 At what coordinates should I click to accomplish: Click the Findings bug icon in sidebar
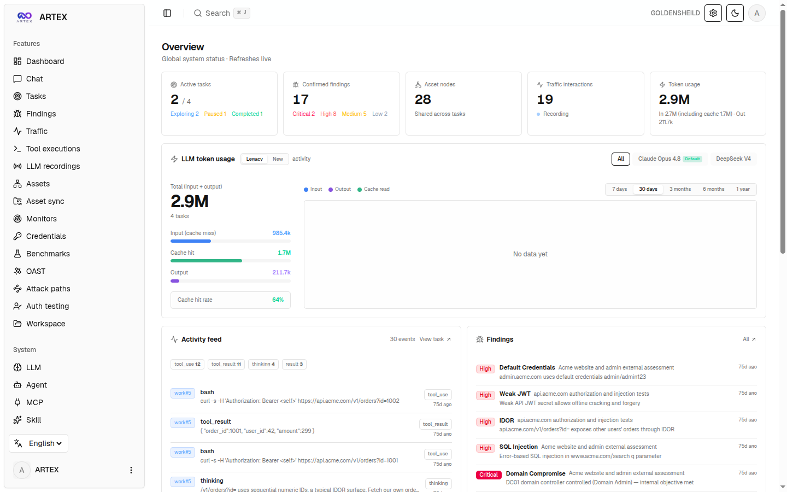click(x=17, y=114)
